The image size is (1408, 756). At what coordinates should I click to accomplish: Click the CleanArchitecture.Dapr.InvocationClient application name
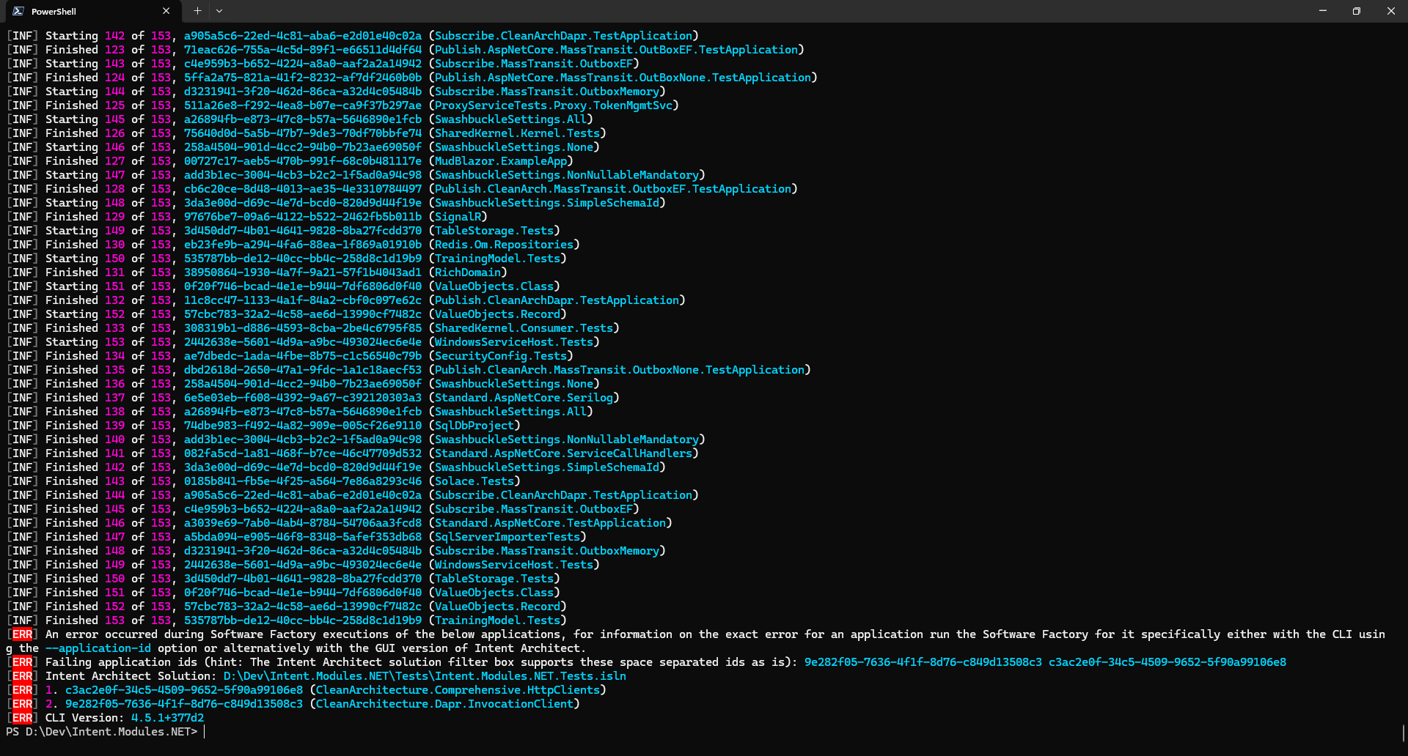(x=444, y=704)
